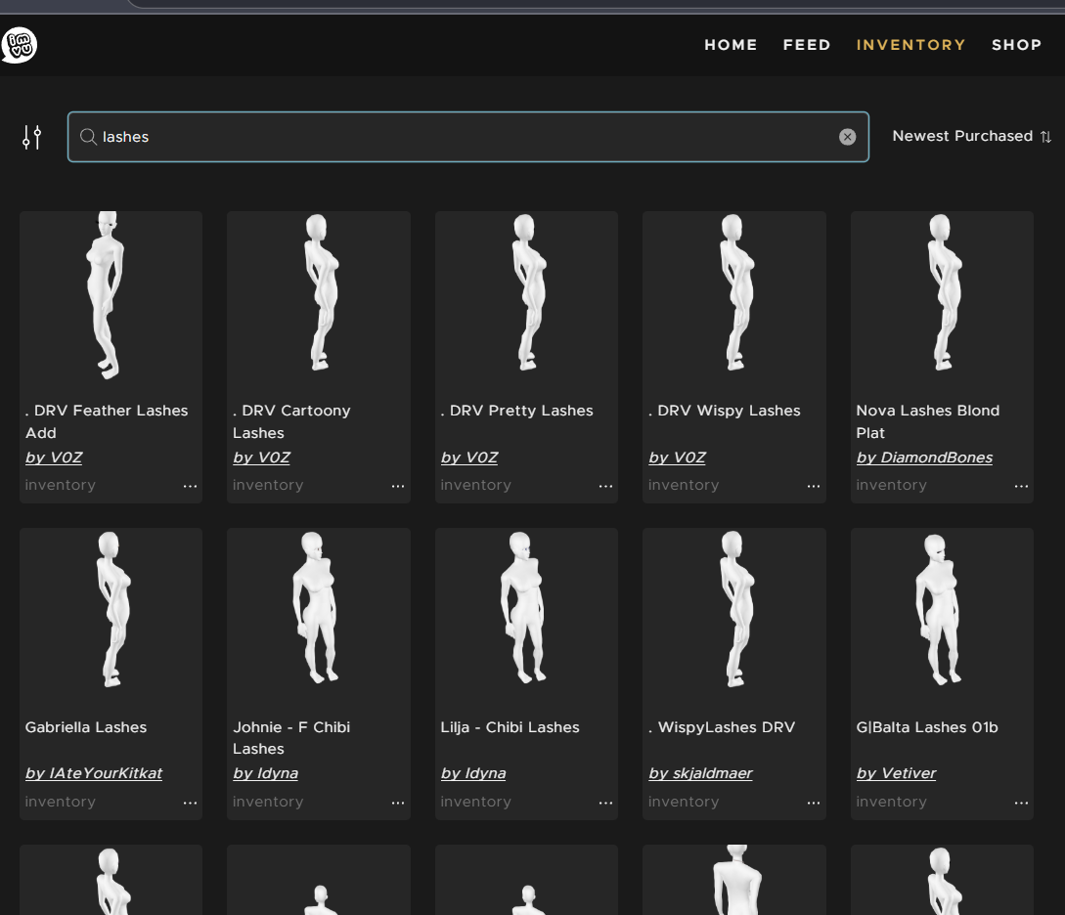Open creator Idyna link under Lilja Chibi Lashes
Viewport: 1065px width, 915px height.
tap(473, 773)
